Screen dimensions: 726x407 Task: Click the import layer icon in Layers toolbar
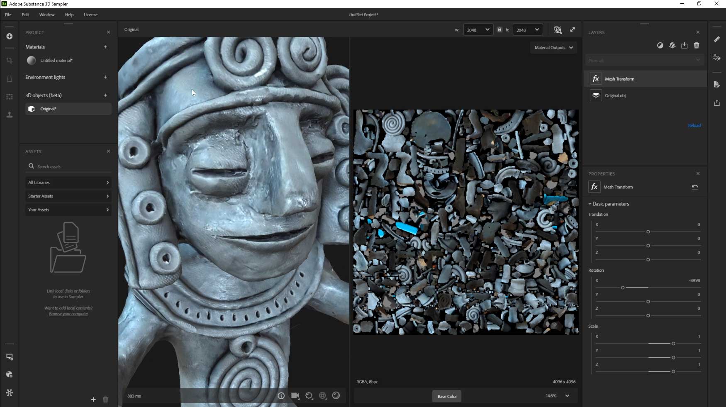(685, 46)
